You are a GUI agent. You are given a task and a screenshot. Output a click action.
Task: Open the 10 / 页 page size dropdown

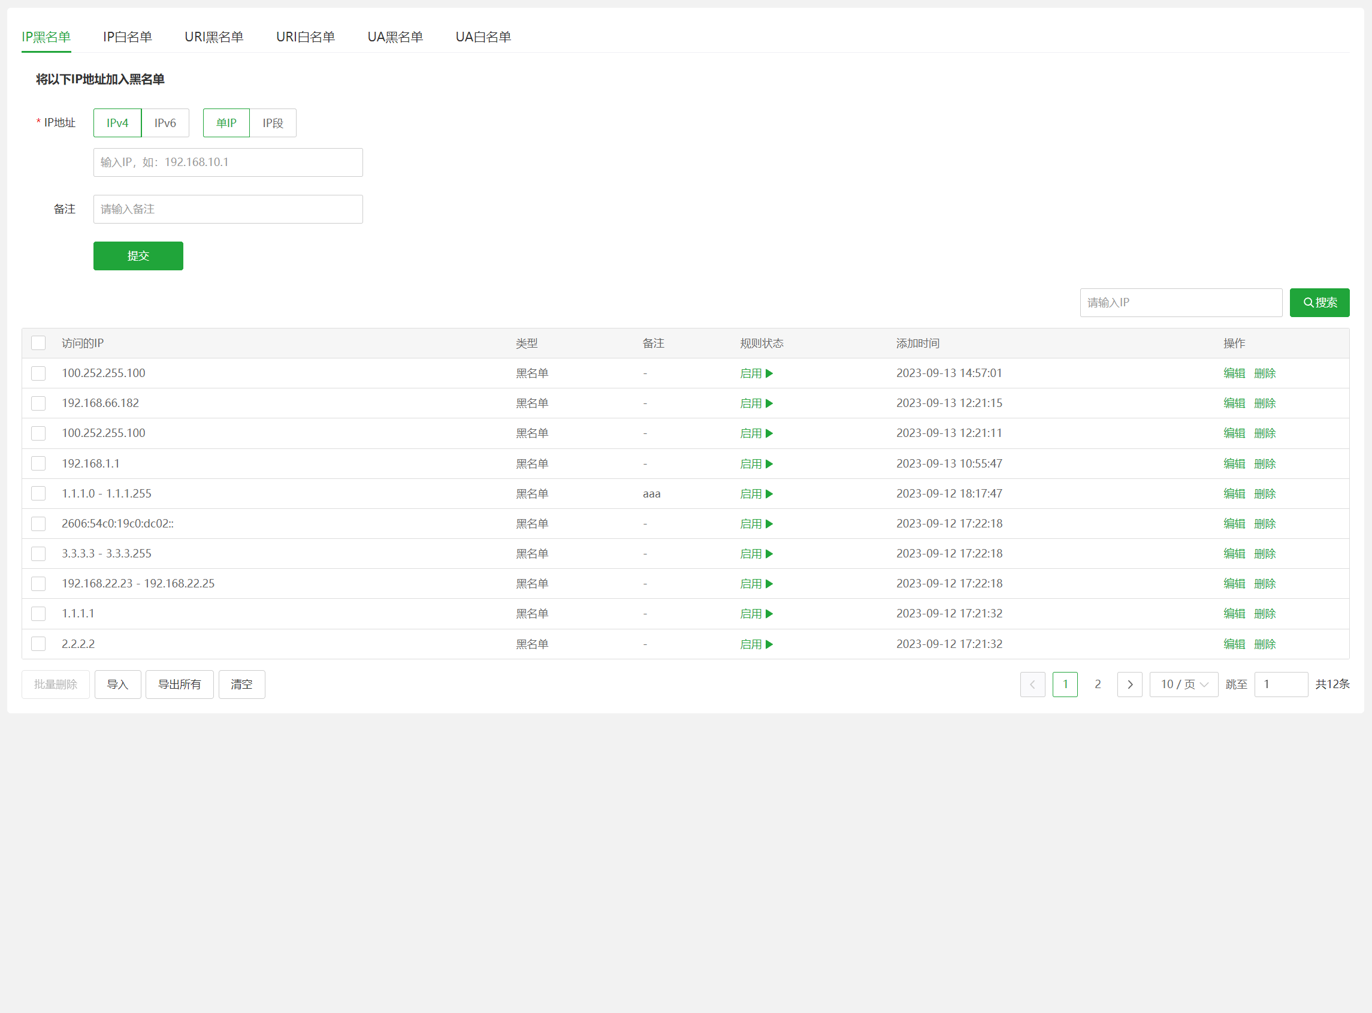click(1183, 685)
